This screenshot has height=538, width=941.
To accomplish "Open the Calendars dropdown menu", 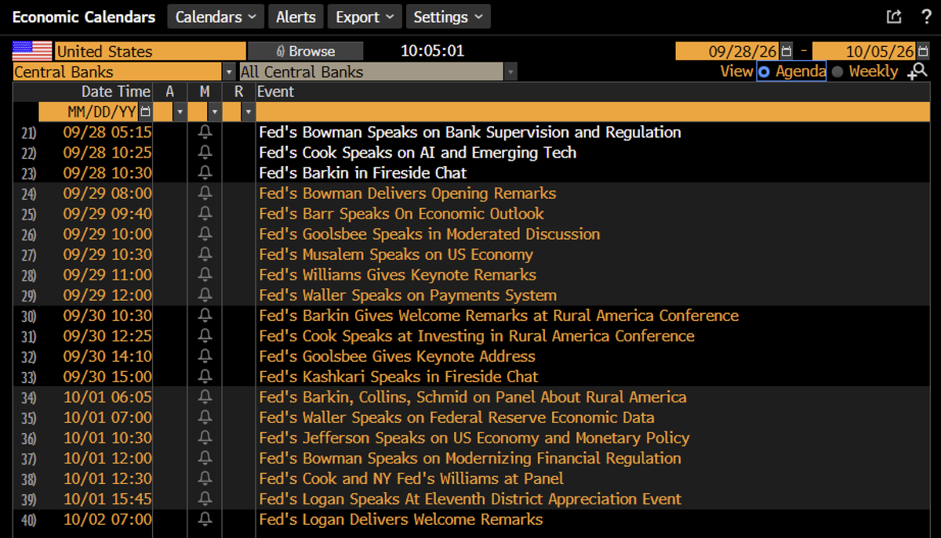I will 216,16.
